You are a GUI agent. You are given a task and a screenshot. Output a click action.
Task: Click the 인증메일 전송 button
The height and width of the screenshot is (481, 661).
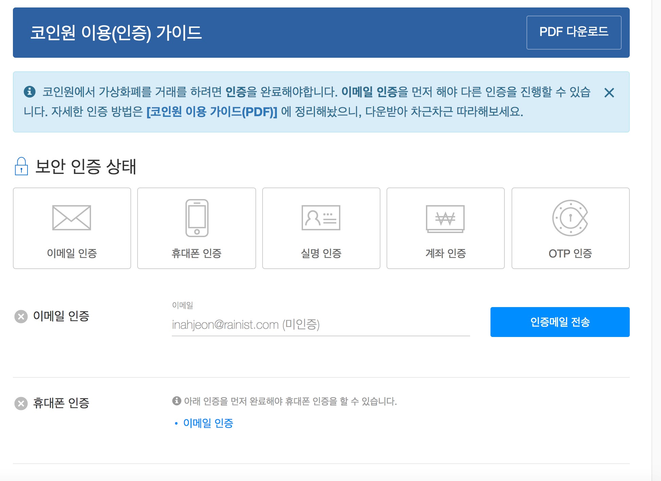[x=559, y=322]
